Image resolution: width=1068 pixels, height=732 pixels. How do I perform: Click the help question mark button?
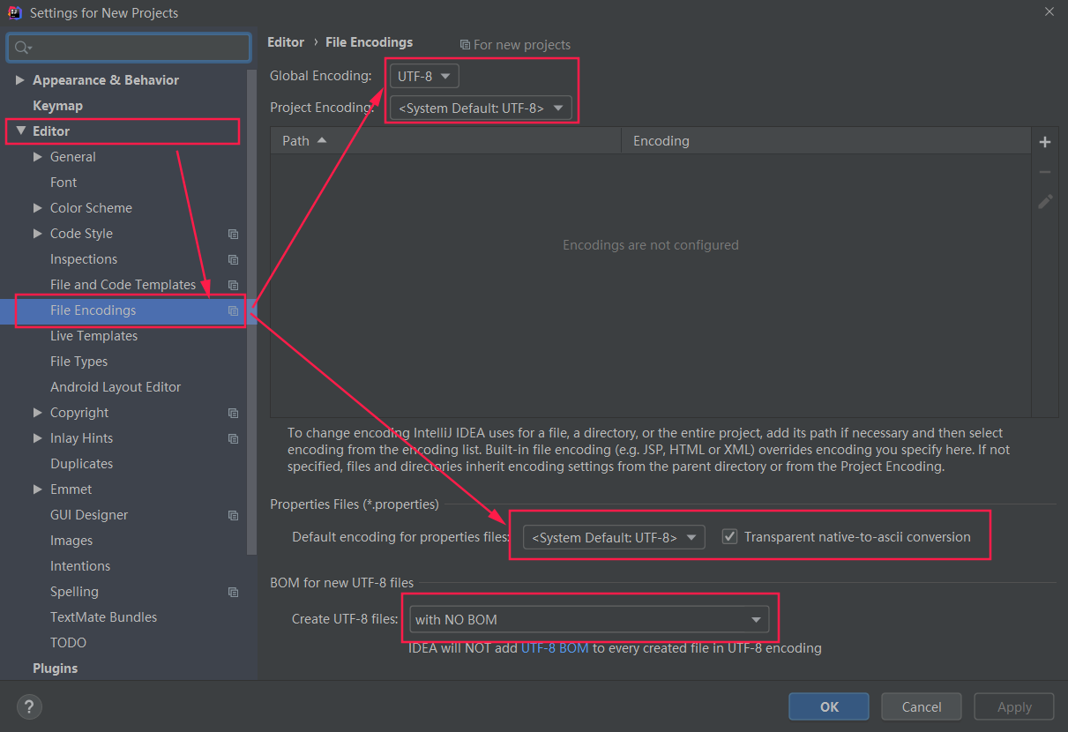[29, 706]
